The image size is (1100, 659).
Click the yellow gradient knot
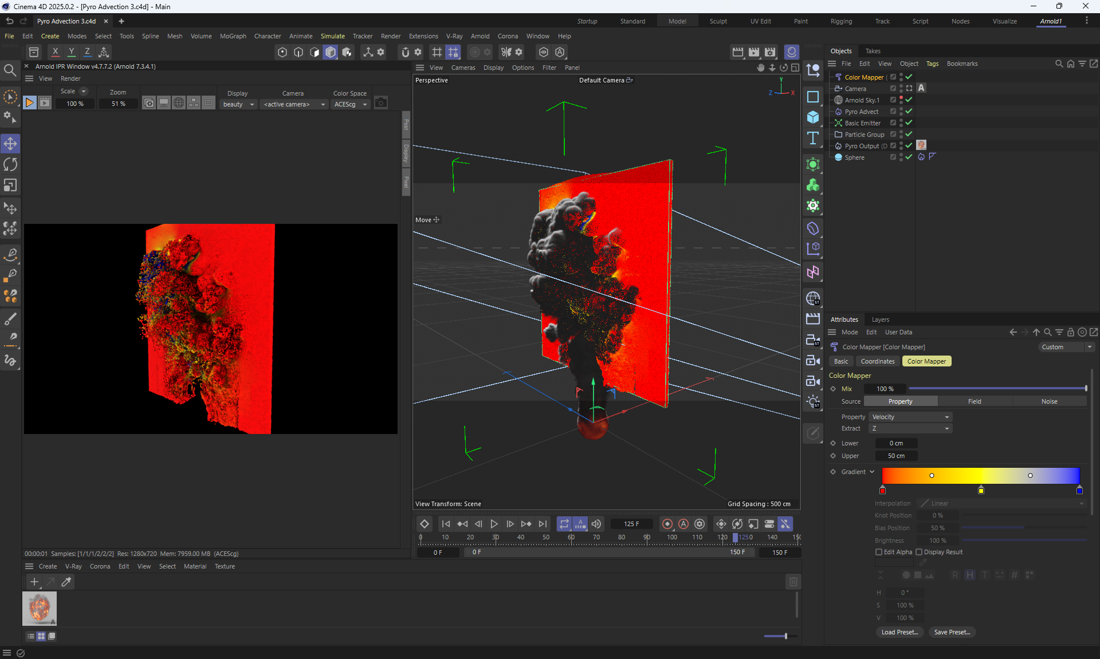pos(981,491)
